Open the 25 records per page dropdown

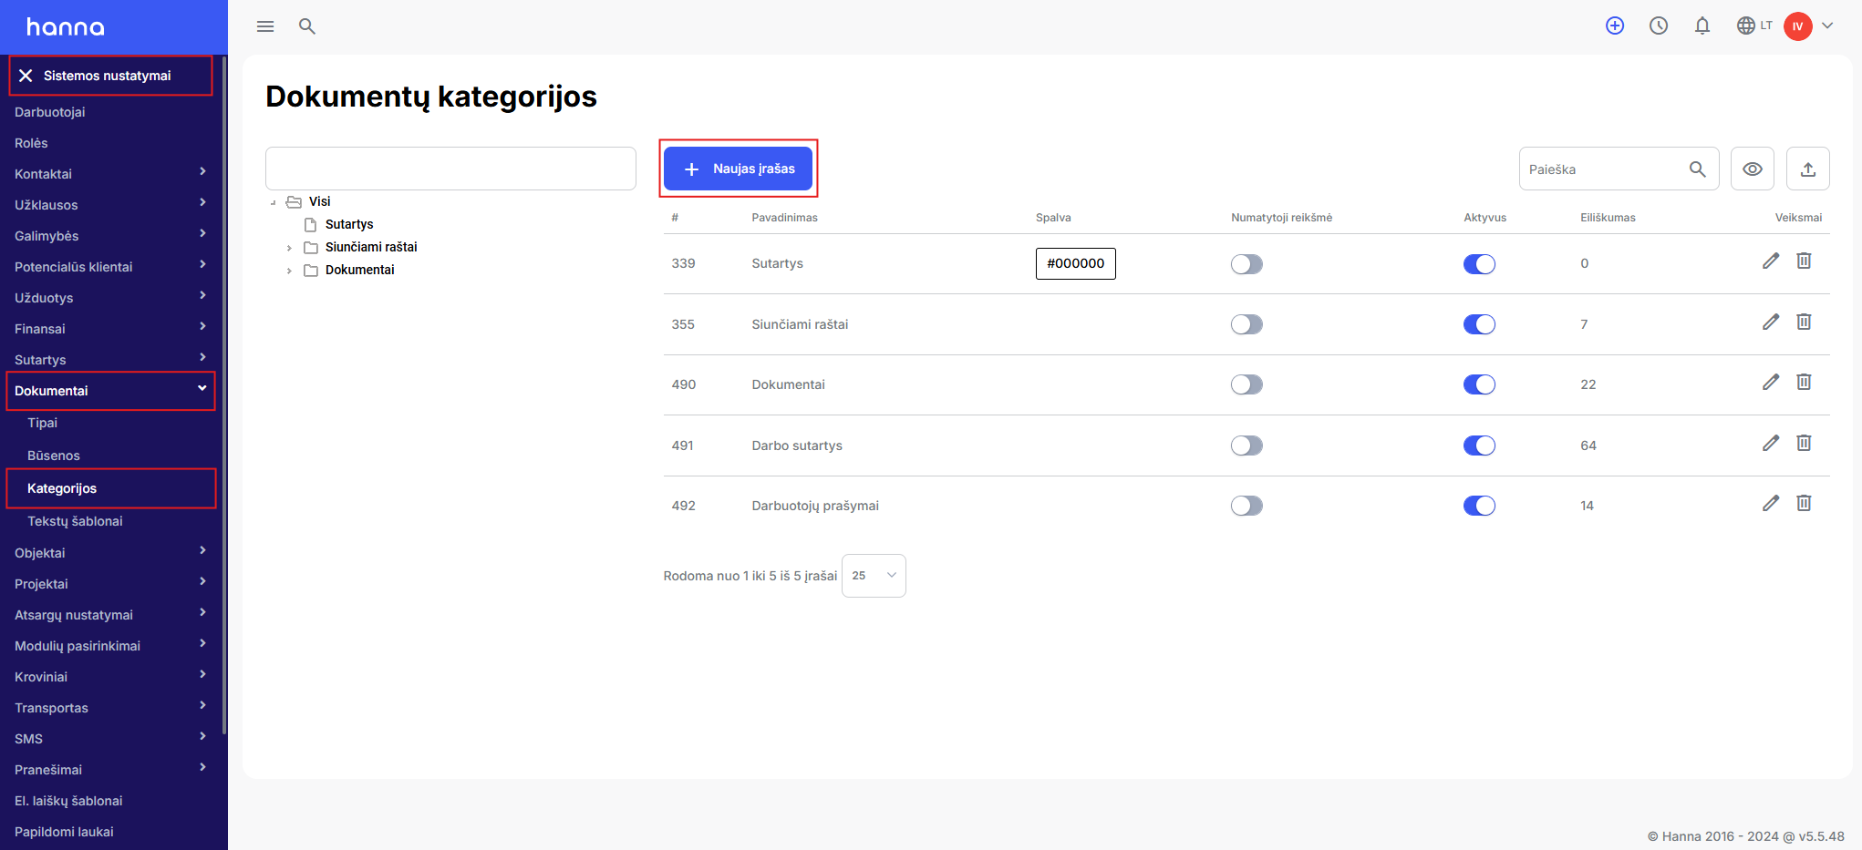874,576
